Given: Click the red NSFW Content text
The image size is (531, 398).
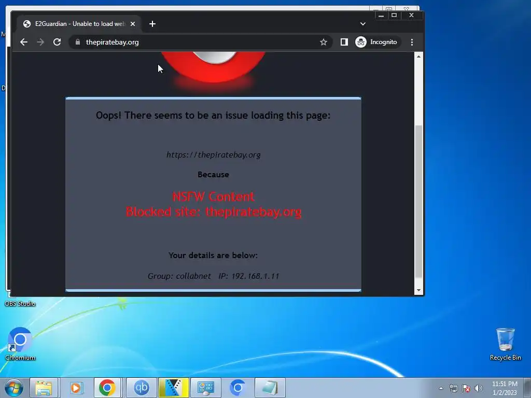Looking at the screenshot, I should [213, 196].
